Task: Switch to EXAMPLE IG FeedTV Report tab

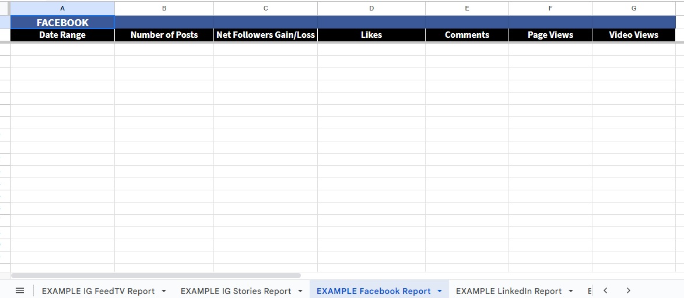Action: tap(98, 291)
